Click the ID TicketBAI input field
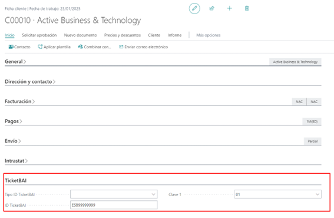Image resolution: width=334 pixels, height=218 pixels. [x=114, y=205]
